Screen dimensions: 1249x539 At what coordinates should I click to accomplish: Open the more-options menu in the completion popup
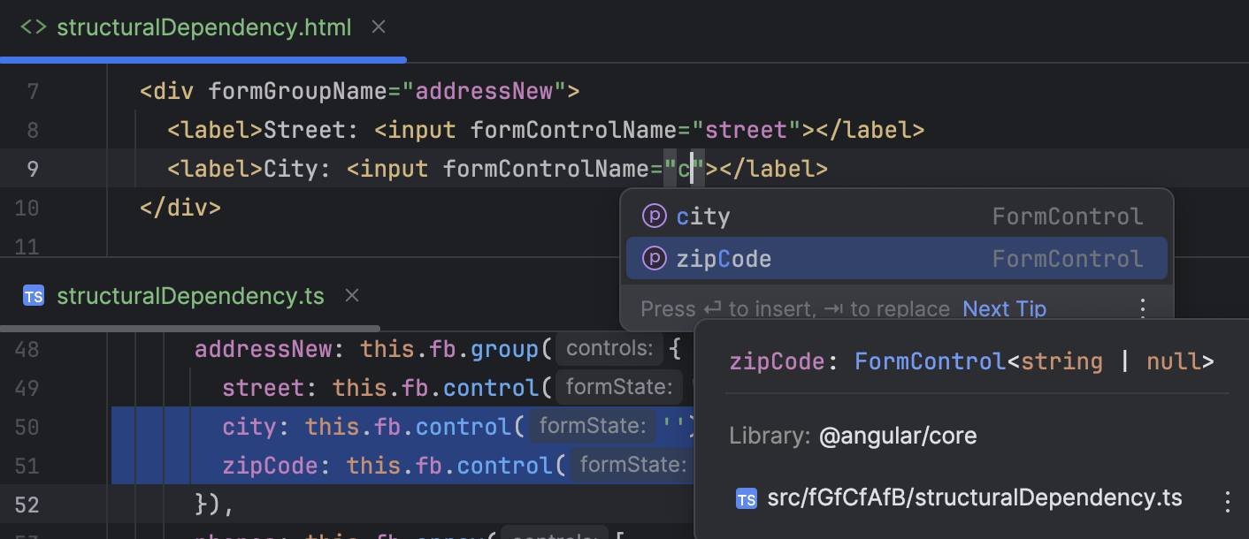coord(1143,307)
